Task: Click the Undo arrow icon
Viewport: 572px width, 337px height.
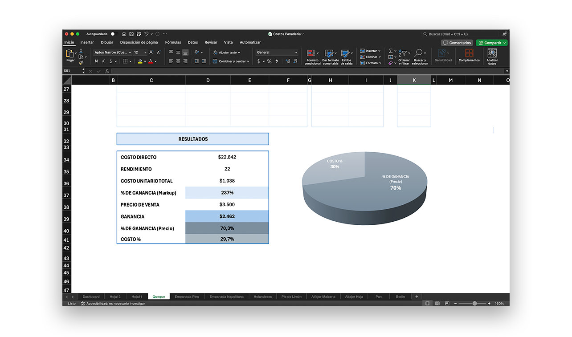Action: [x=146, y=34]
